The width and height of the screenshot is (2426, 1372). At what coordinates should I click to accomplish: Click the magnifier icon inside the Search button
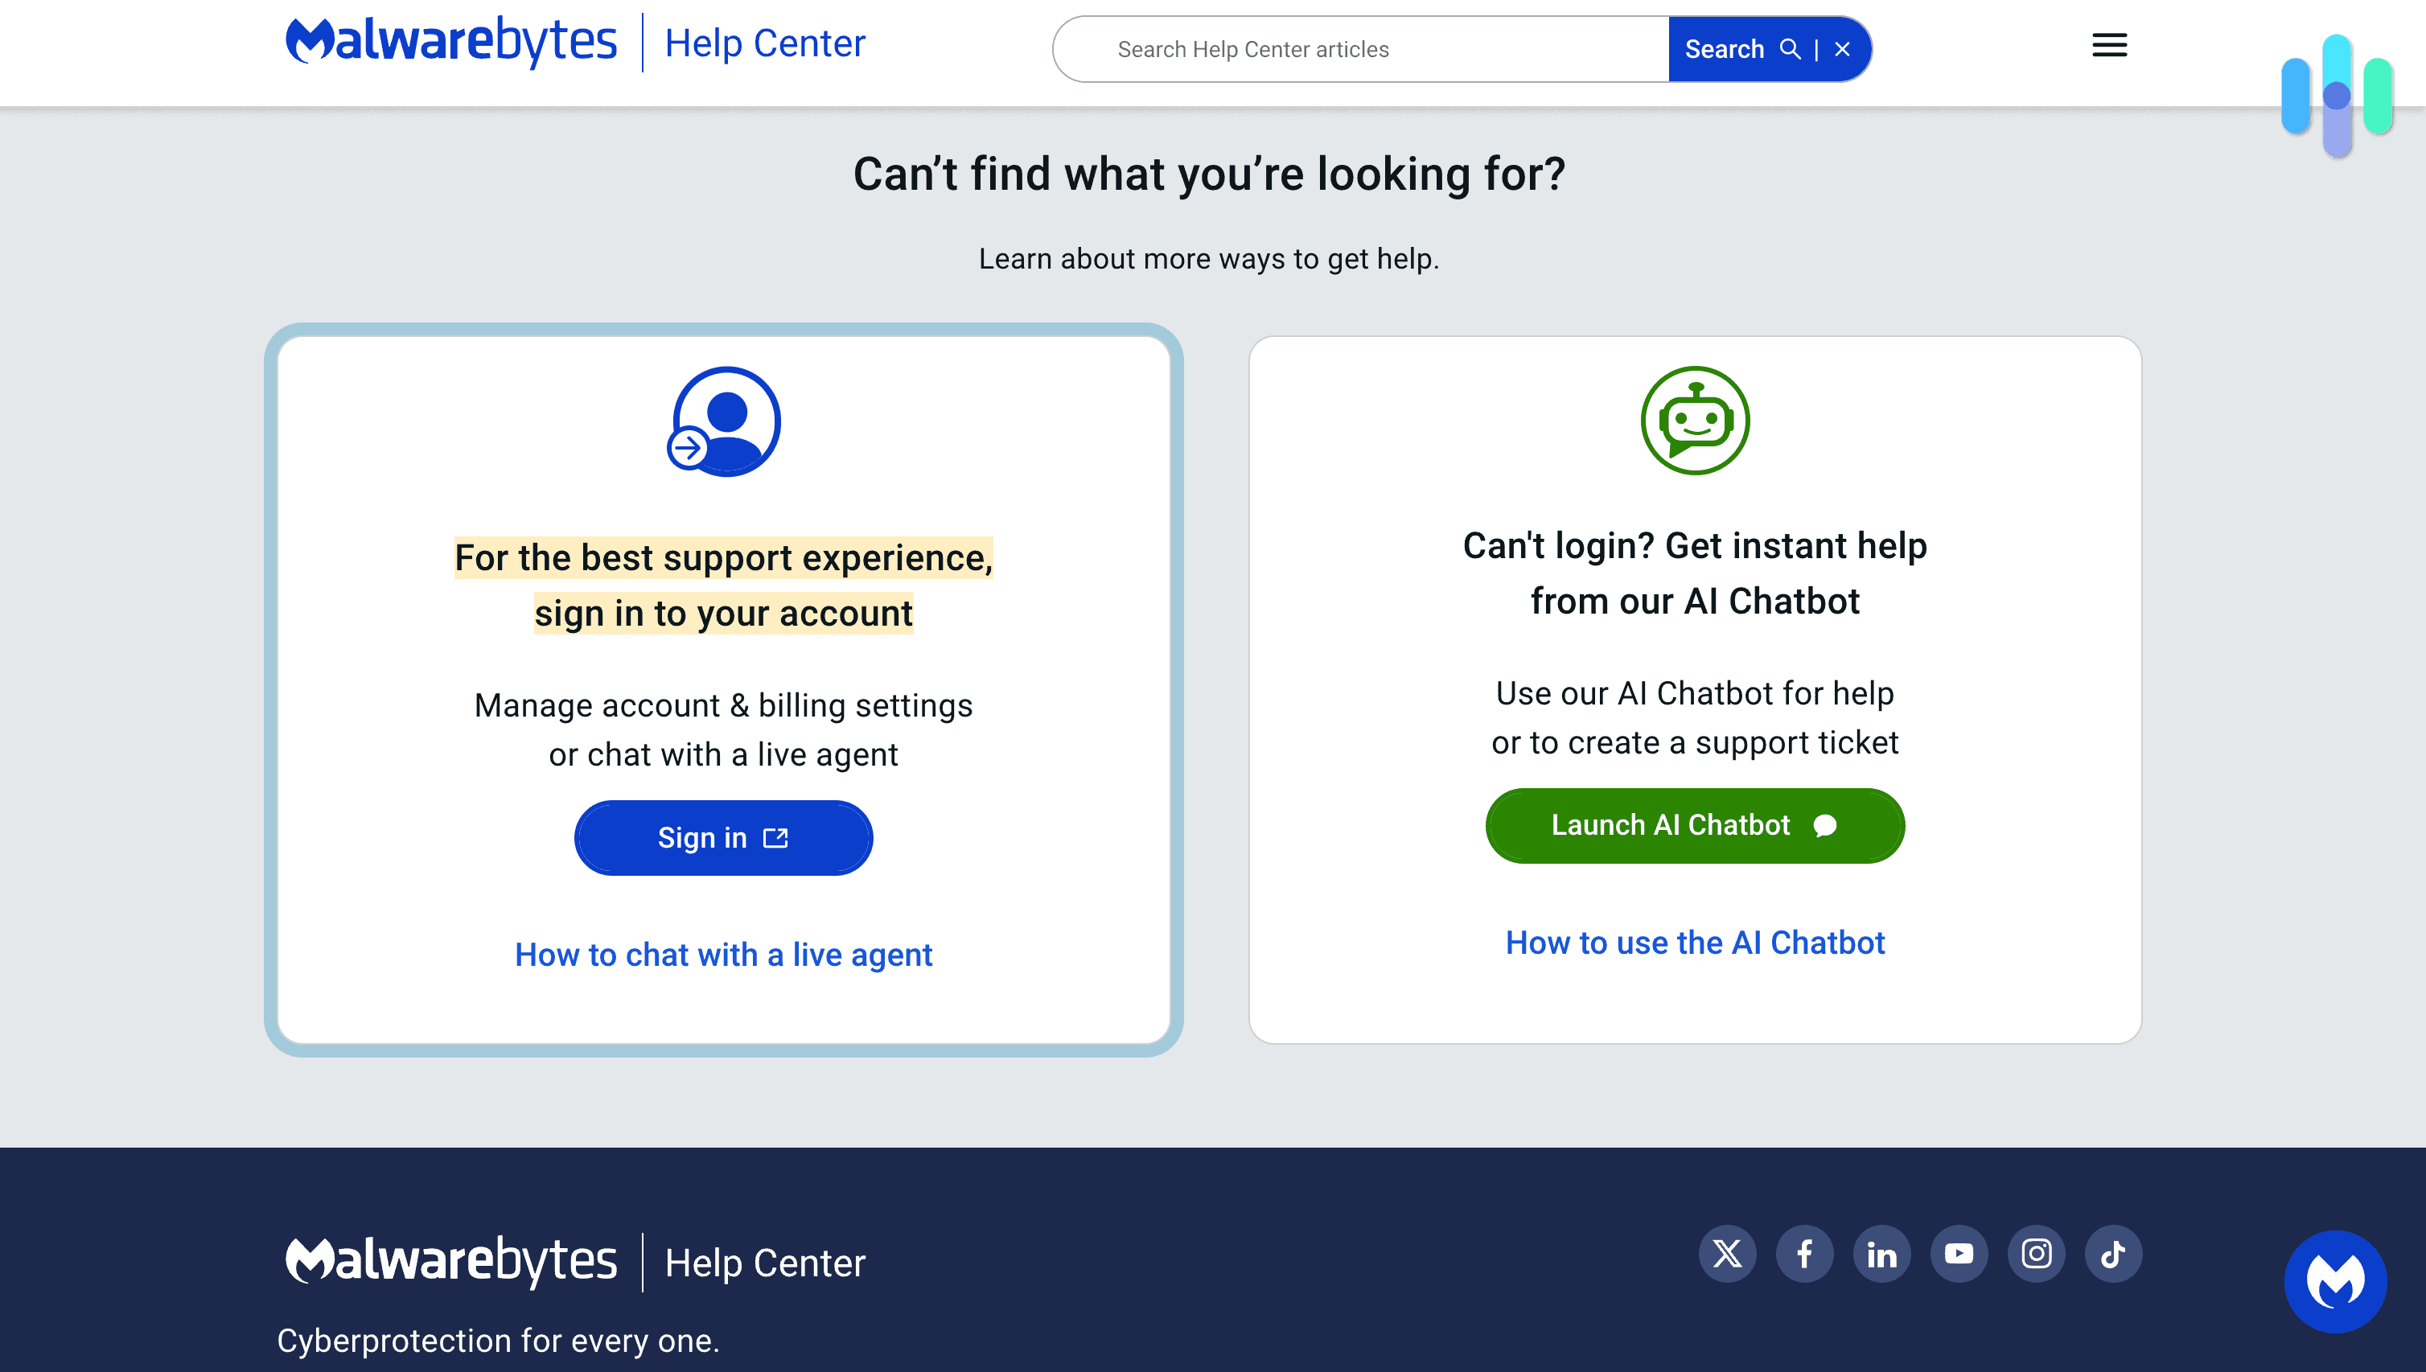tap(1791, 48)
